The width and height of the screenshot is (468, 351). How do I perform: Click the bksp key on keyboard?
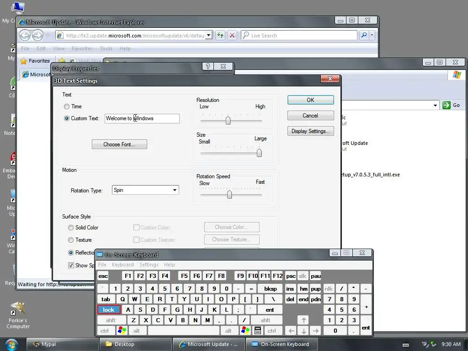click(x=271, y=289)
